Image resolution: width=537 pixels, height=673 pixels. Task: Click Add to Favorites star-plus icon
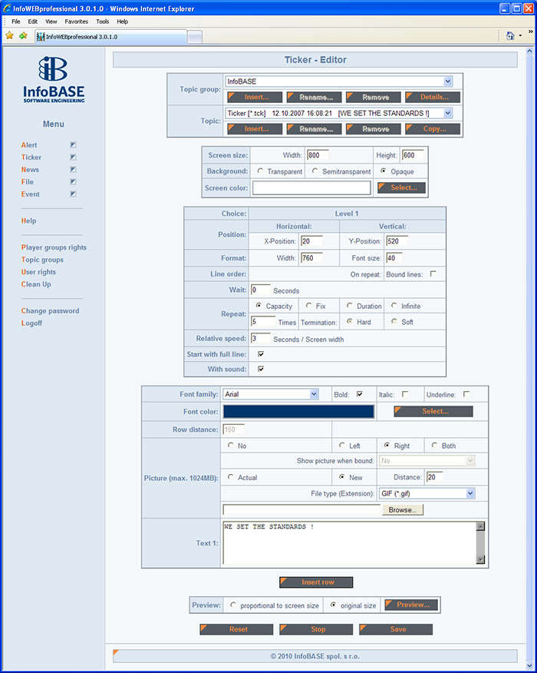click(x=23, y=36)
